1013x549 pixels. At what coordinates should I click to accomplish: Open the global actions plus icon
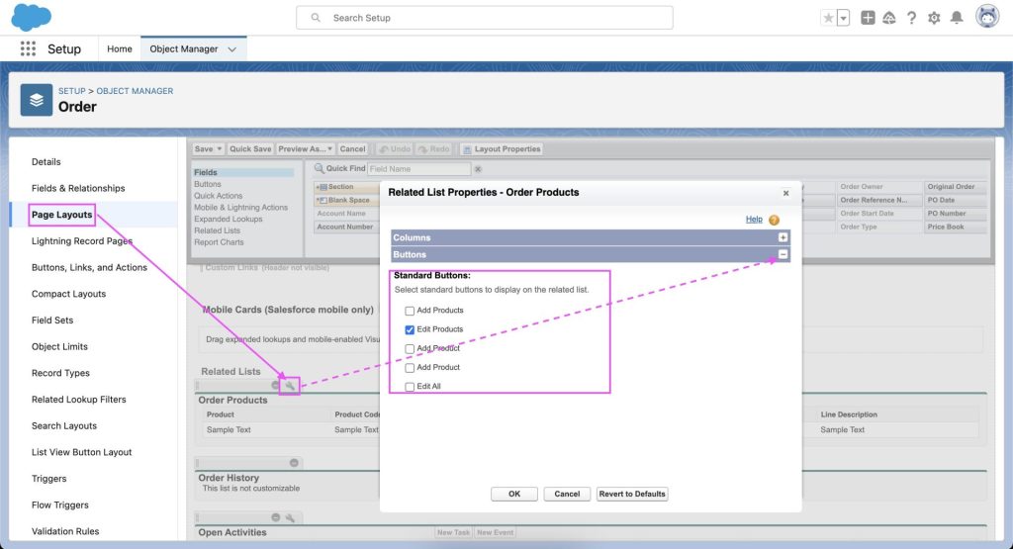point(868,18)
